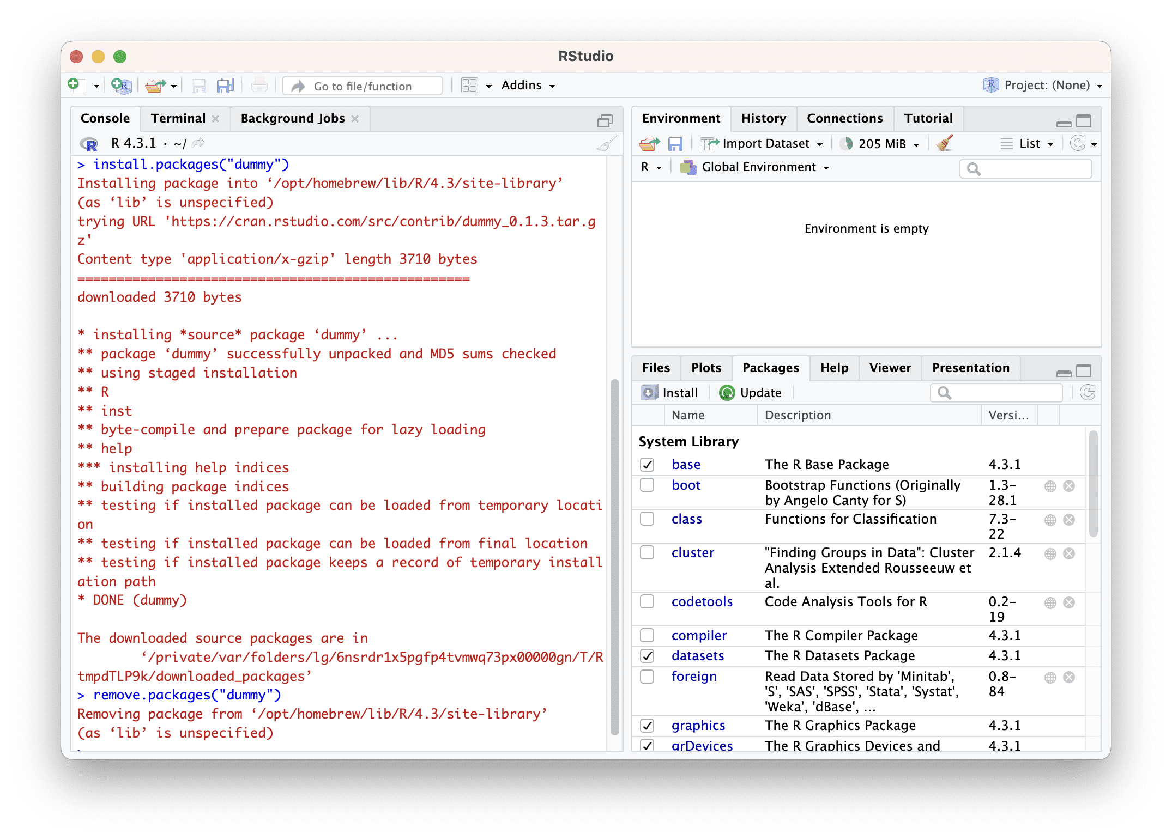The width and height of the screenshot is (1172, 840).
Task: Open the R language selector dropdown
Action: pos(651,167)
